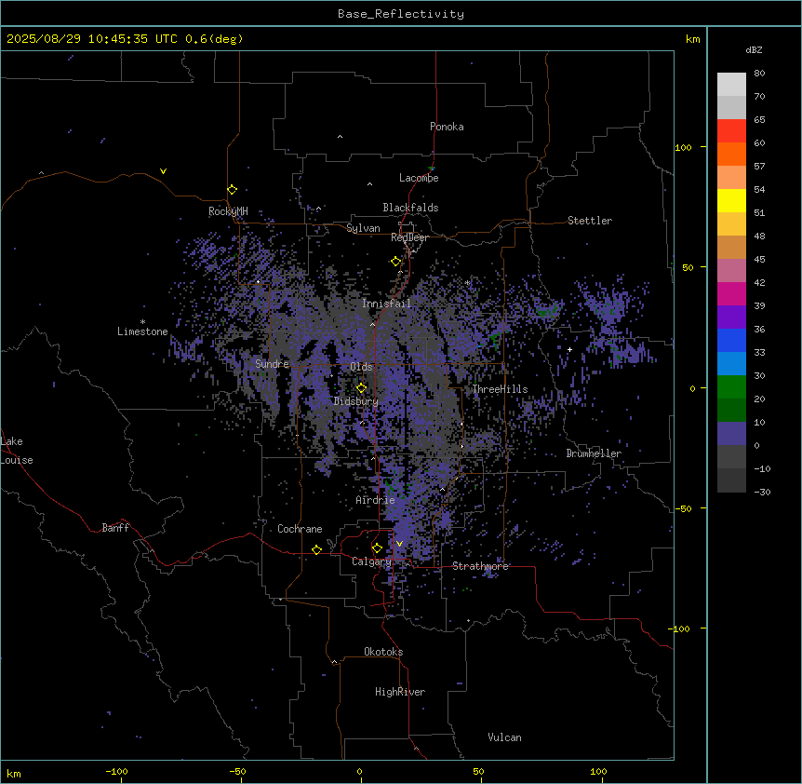Click the -30 value at the legend bottom
The width and height of the screenshot is (802, 784).
pos(762,492)
